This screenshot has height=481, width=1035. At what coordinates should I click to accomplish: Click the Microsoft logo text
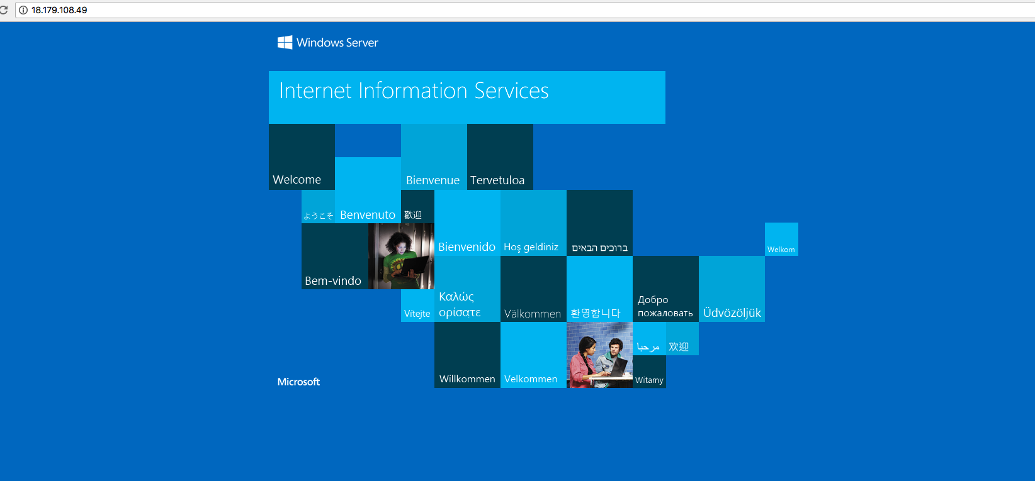(298, 382)
